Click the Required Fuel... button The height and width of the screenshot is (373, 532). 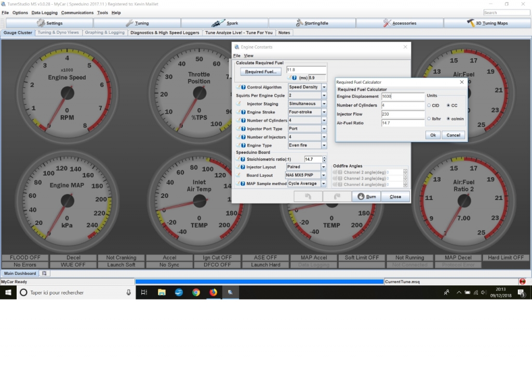(x=261, y=72)
